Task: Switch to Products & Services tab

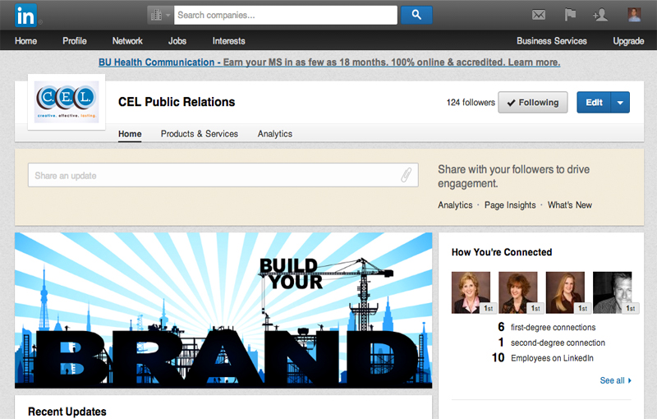Action: 200,134
